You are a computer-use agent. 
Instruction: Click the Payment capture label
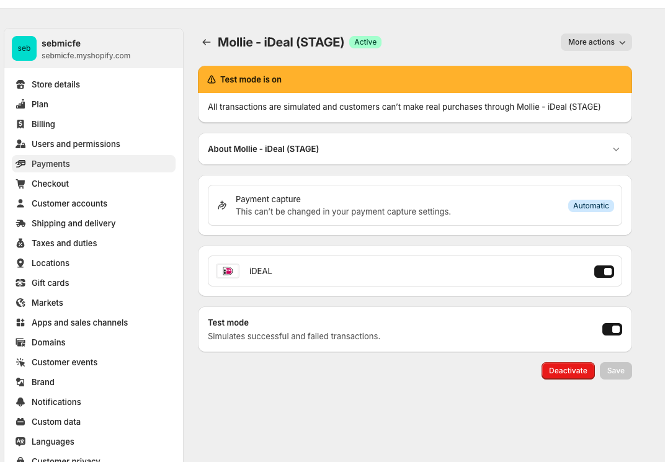pos(268,199)
